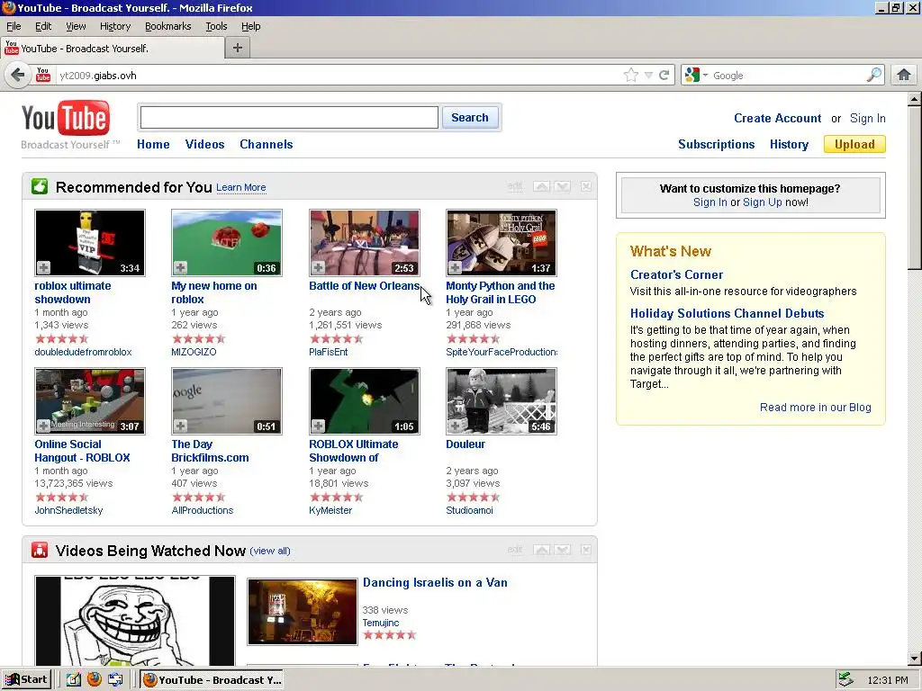This screenshot has height=691, width=922.
Task: Add 'ROBLOX Ultimate Showdown of' to queue
Action: point(318,426)
